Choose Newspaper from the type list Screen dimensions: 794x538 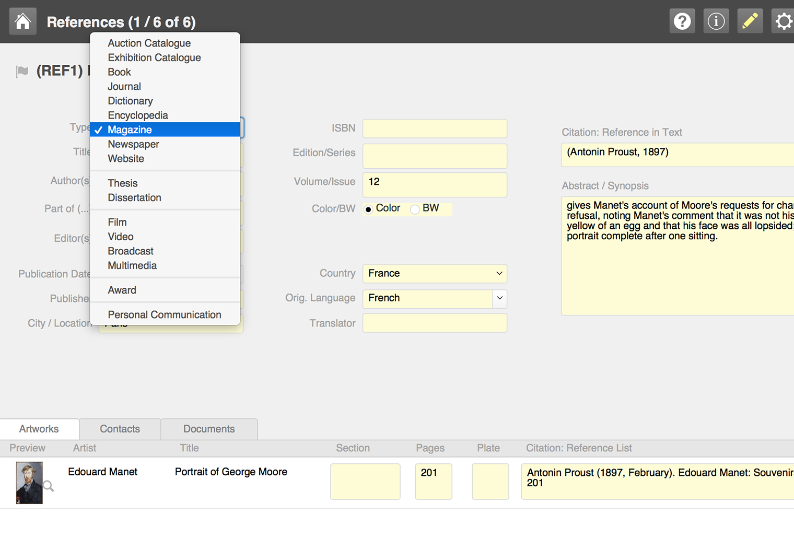[x=133, y=144]
